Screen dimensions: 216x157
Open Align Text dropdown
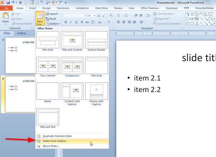pos(162,19)
